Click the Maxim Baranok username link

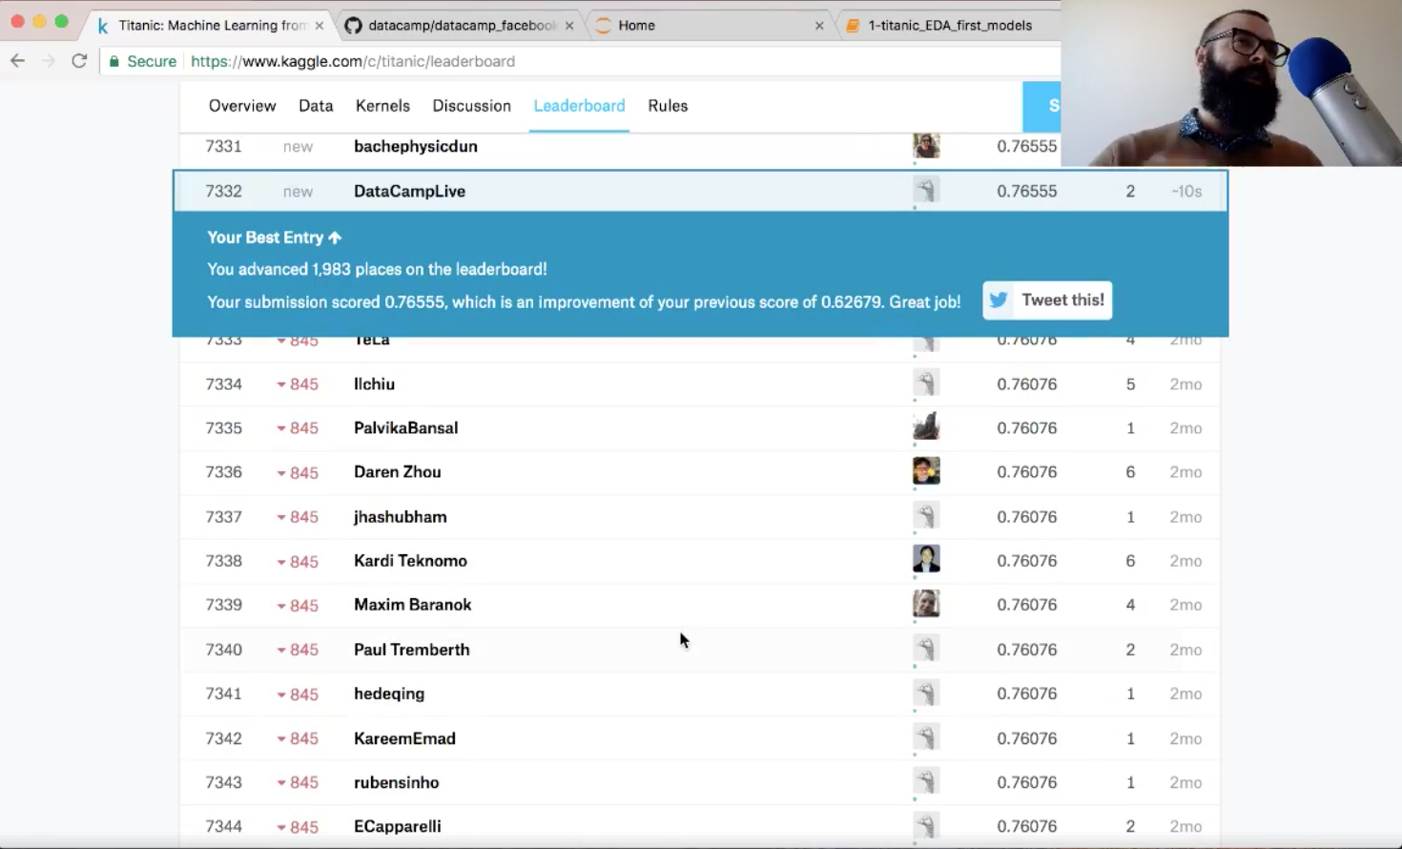[x=412, y=604]
